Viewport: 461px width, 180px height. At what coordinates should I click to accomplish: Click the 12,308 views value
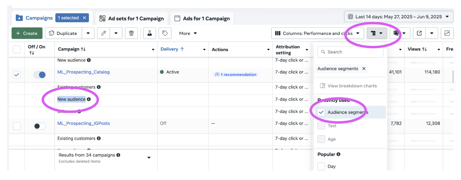(x=433, y=123)
